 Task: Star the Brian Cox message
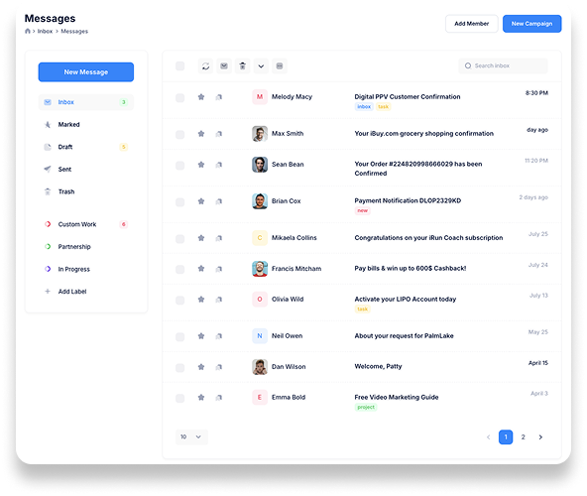[x=201, y=201]
